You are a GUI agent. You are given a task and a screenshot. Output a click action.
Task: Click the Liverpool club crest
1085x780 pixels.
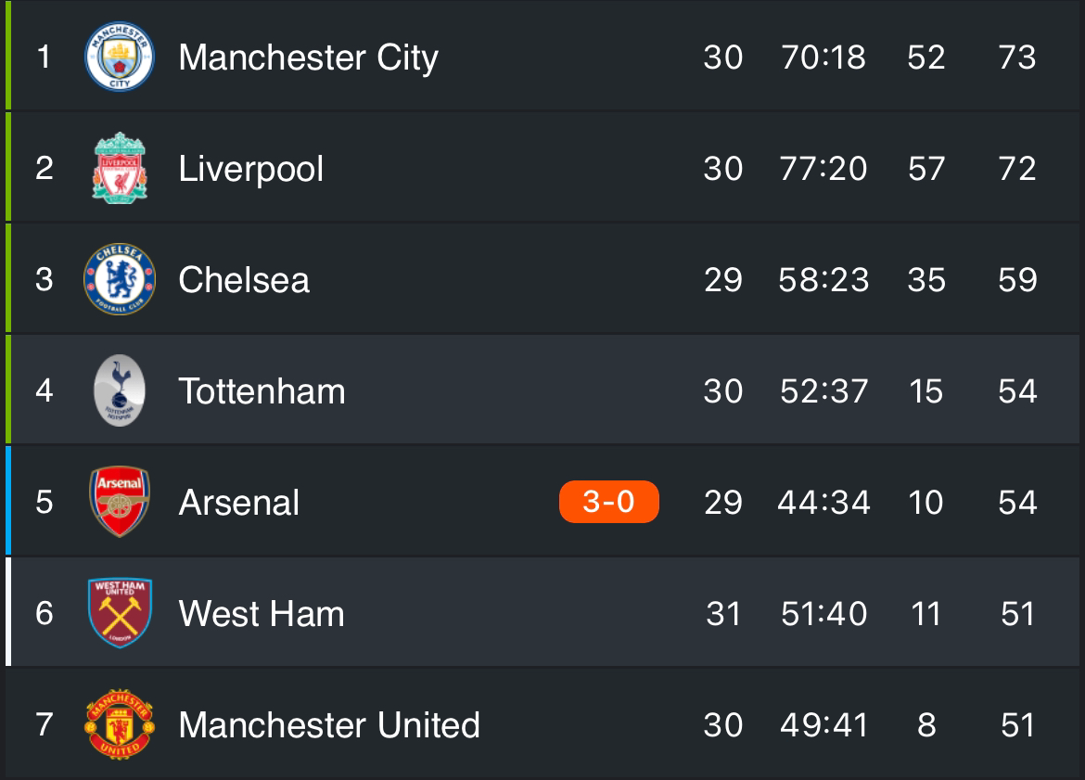pyautogui.click(x=120, y=168)
